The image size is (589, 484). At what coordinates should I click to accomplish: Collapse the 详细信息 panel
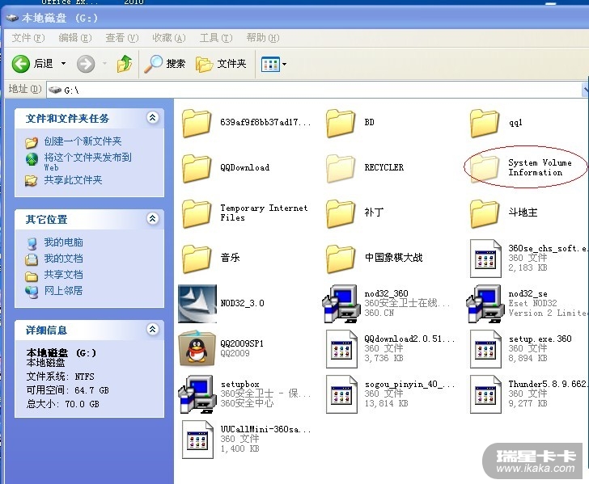(152, 330)
